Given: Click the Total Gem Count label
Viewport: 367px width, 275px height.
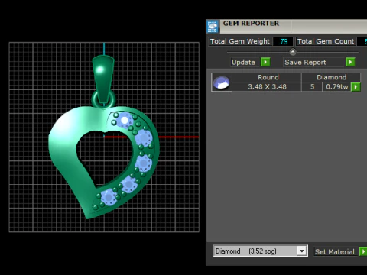Looking at the screenshot, I should (x=326, y=41).
